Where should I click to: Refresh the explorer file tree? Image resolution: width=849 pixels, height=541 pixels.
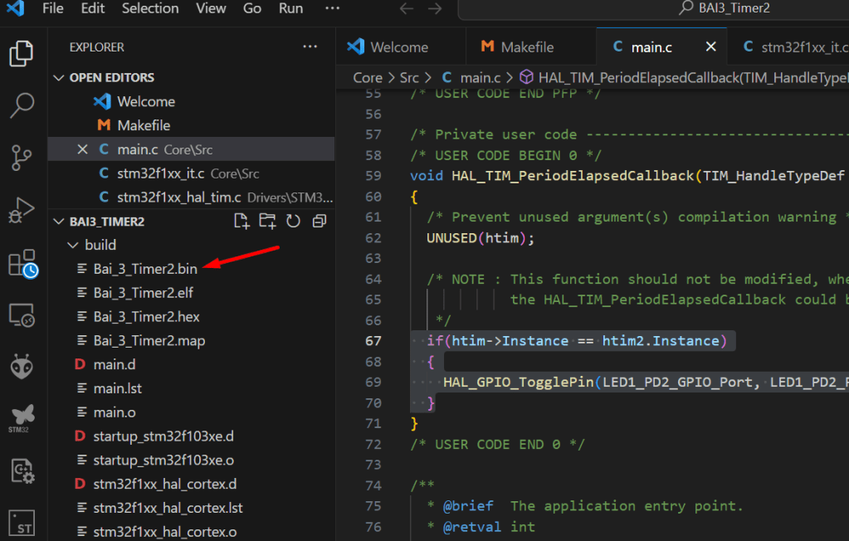293,222
